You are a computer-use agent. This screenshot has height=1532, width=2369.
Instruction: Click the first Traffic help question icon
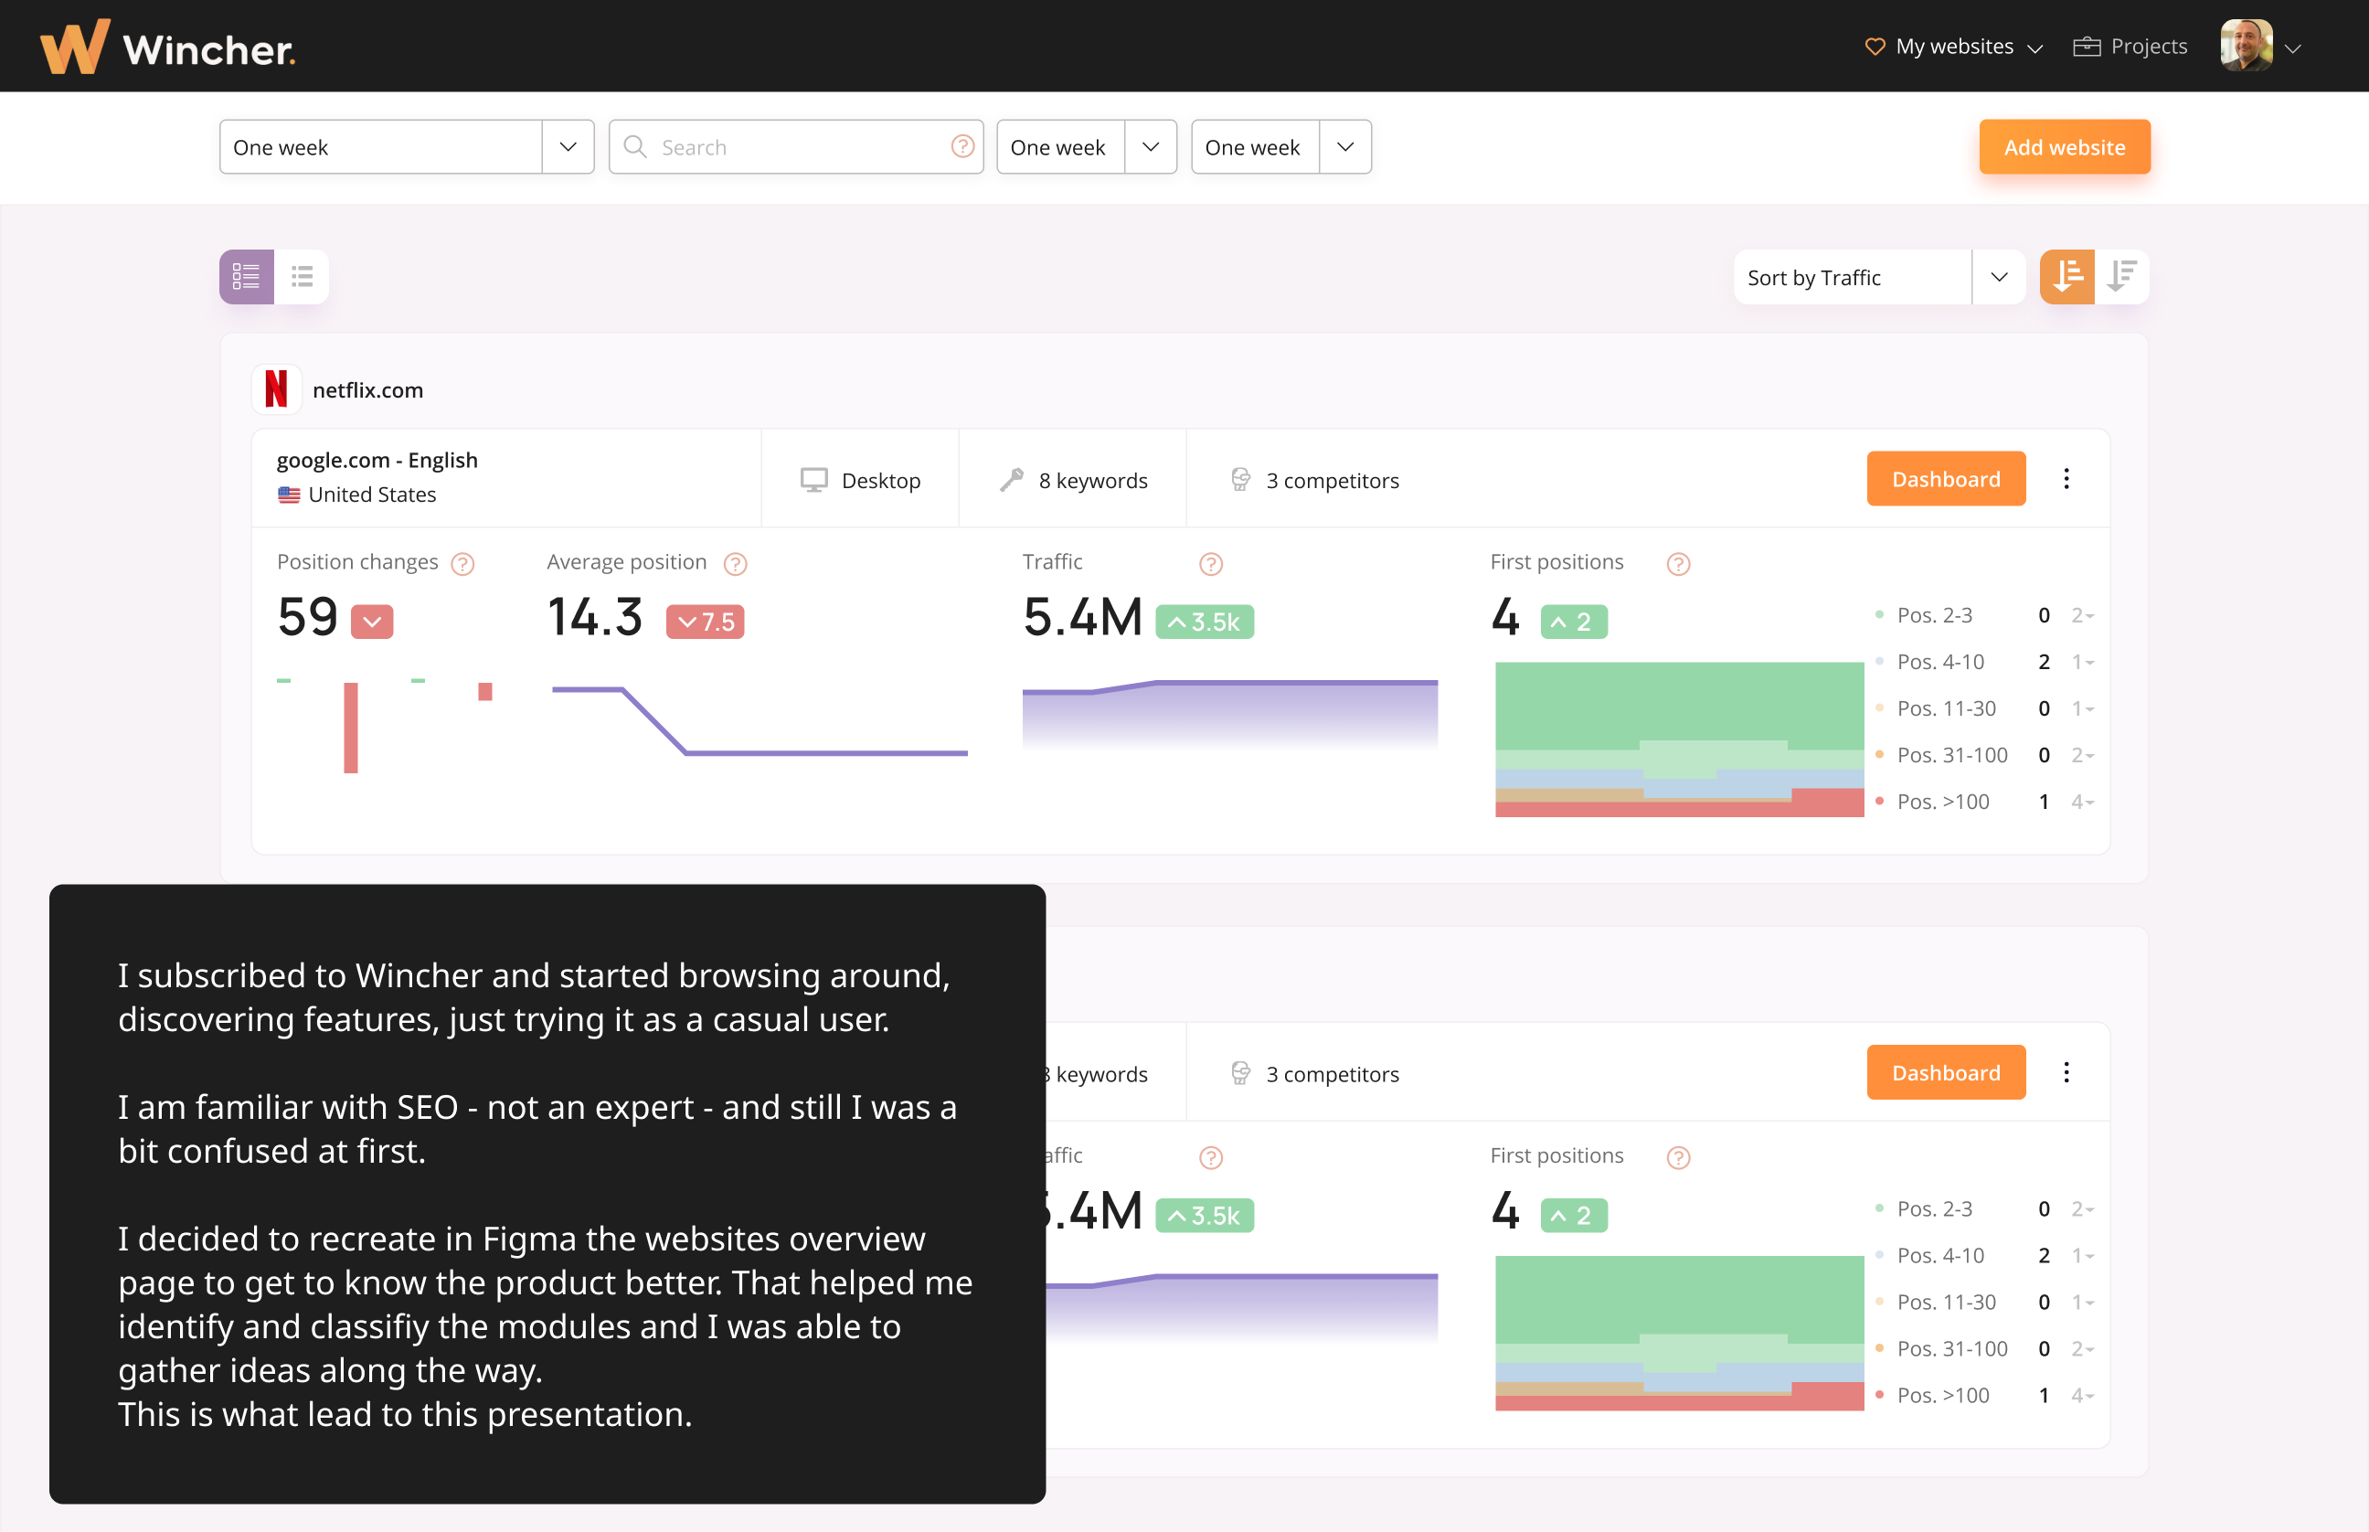coord(1210,564)
